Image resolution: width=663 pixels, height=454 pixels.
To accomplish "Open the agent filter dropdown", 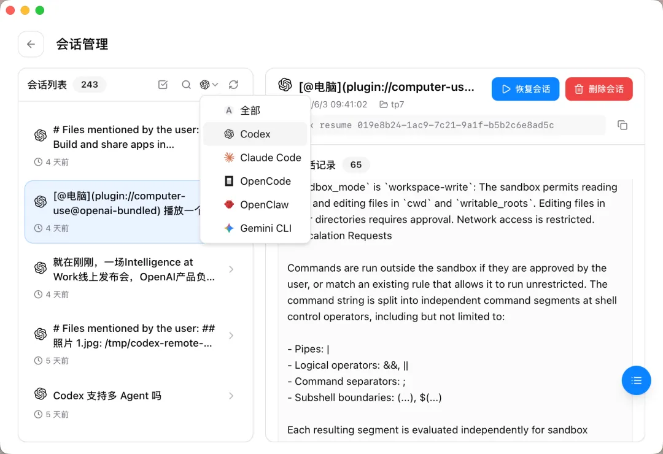I will [x=209, y=85].
